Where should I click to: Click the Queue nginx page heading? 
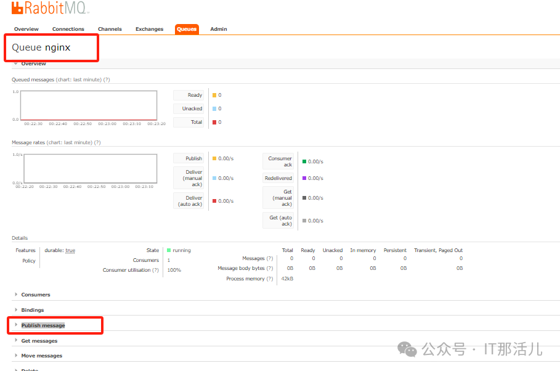point(41,47)
